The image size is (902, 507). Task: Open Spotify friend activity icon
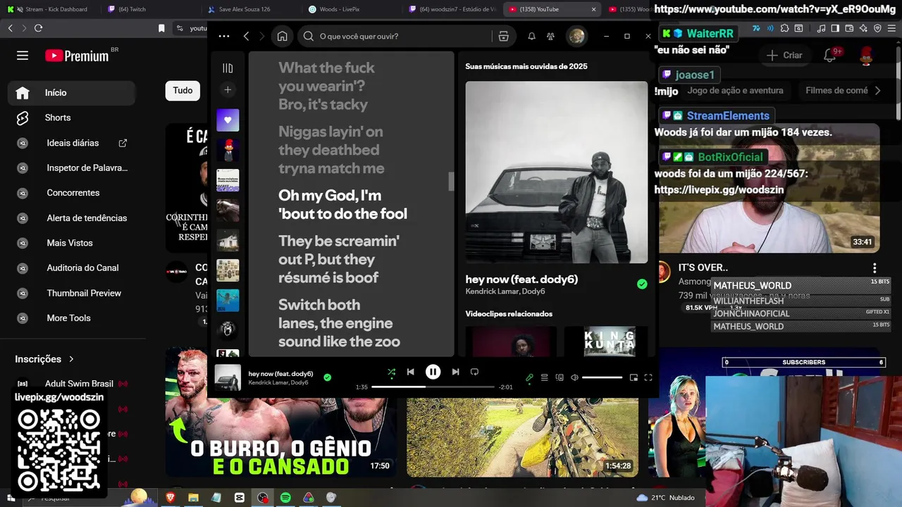(550, 36)
